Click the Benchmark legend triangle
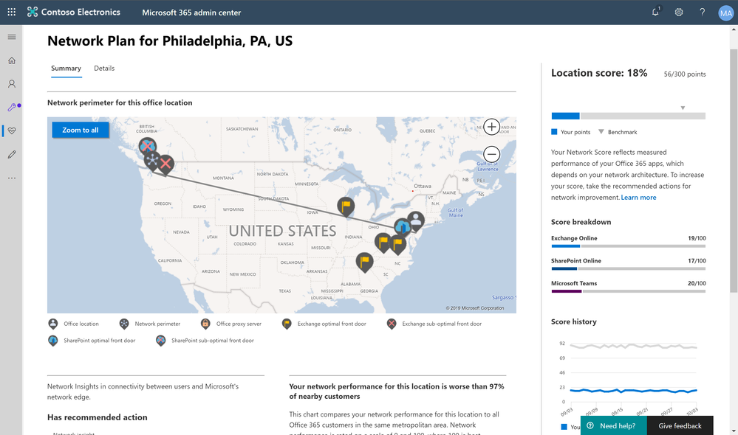Screen dimensions: 738x435 click(x=601, y=132)
